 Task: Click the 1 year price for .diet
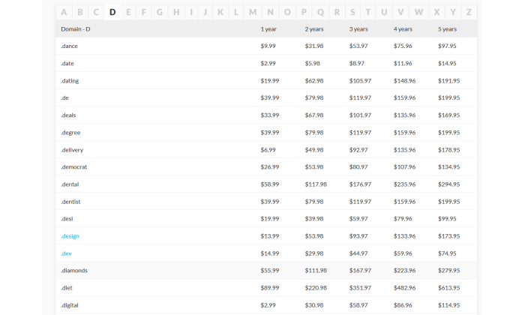pyautogui.click(x=269, y=288)
